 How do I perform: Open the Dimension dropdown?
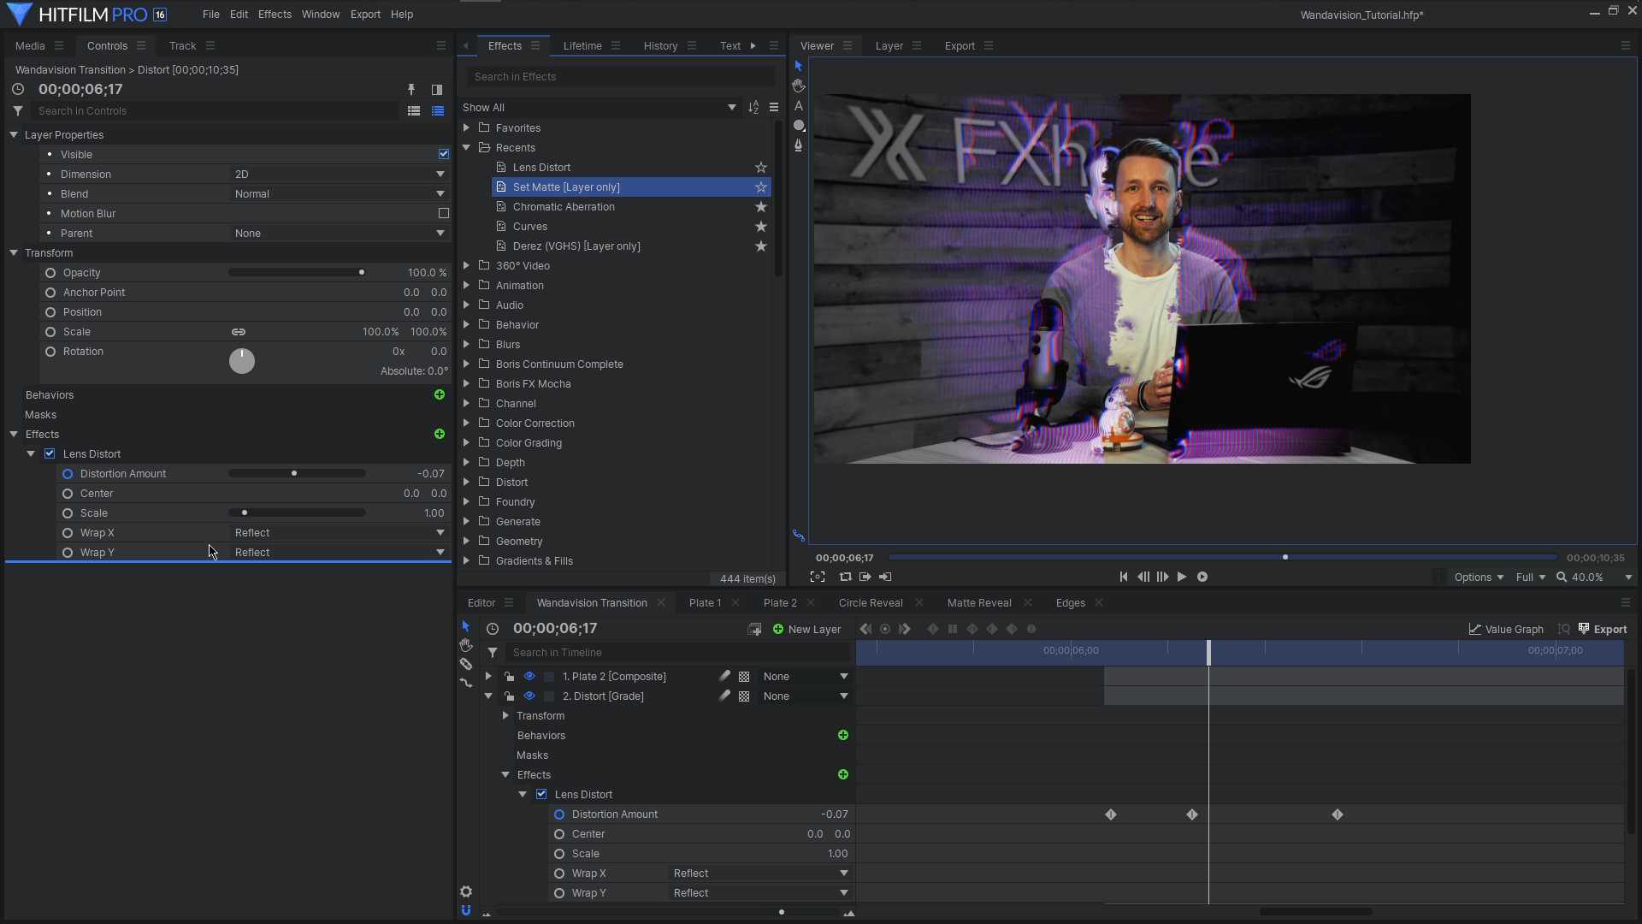[x=340, y=175]
